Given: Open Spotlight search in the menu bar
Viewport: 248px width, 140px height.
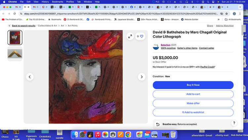Looking at the screenshot, I should pyautogui.click(x=208, y=2).
